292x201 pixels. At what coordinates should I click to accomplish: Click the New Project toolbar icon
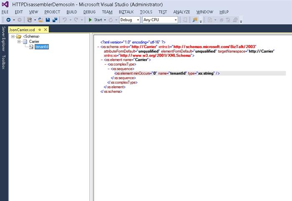coord(30,20)
